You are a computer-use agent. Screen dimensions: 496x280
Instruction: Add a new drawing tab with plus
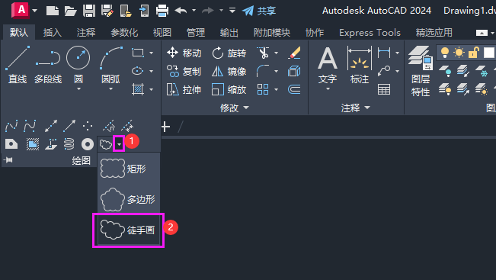[x=165, y=127]
